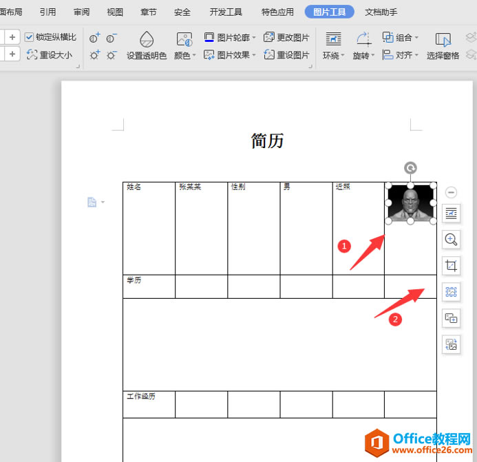Increase contrast with the contrast plus icon
This screenshot has height=462, width=477.
coord(94,38)
